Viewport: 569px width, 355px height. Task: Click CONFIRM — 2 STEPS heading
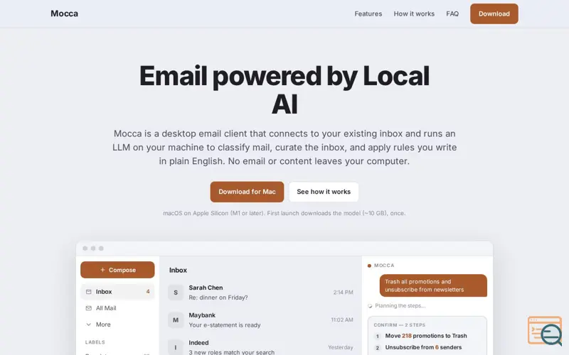[399, 325]
